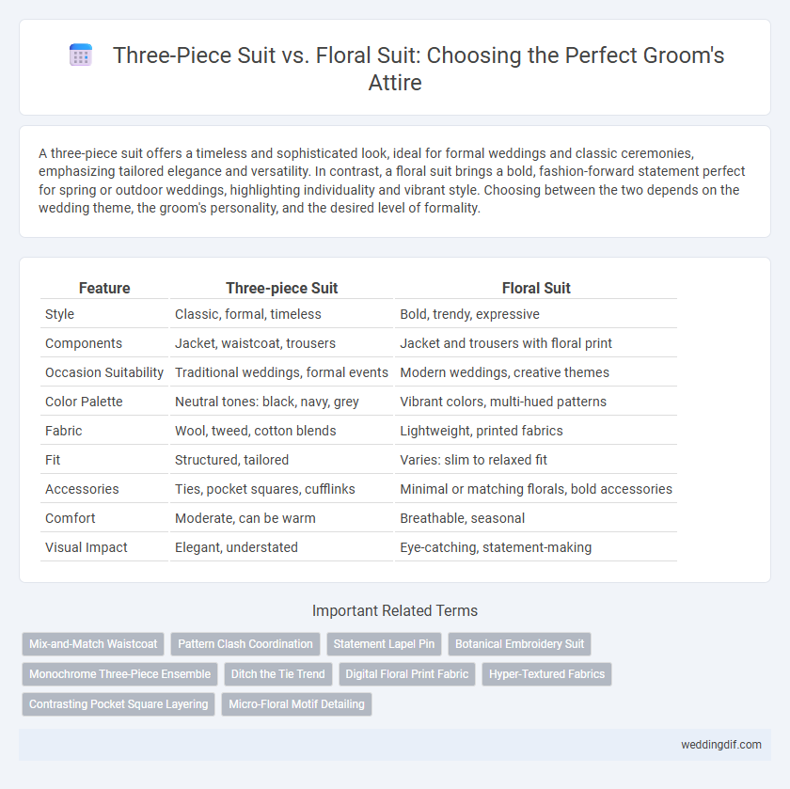The width and height of the screenshot is (790, 789).
Task: Click the Color Palette row label
Action: (x=84, y=402)
